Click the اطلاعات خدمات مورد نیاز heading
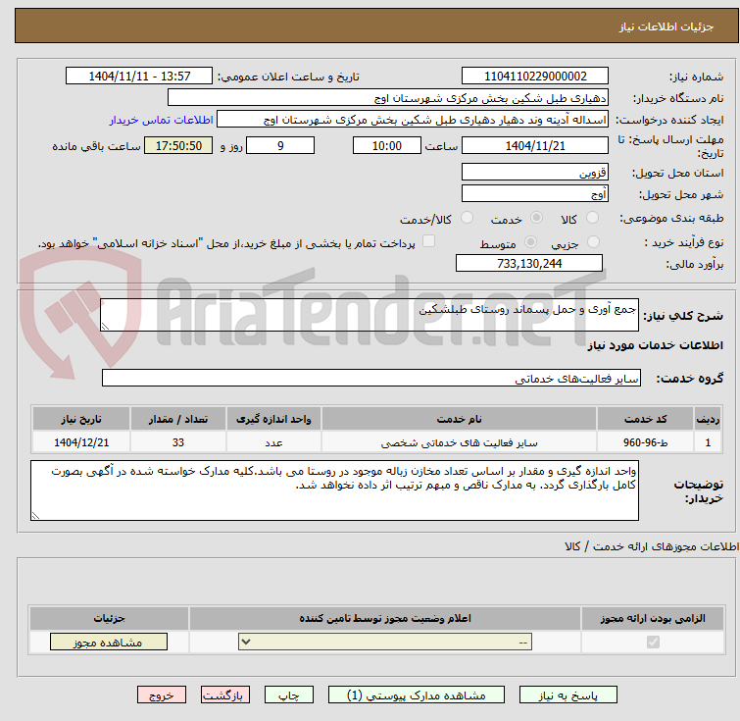The width and height of the screenshot is (740, 721). click(655, 345)
